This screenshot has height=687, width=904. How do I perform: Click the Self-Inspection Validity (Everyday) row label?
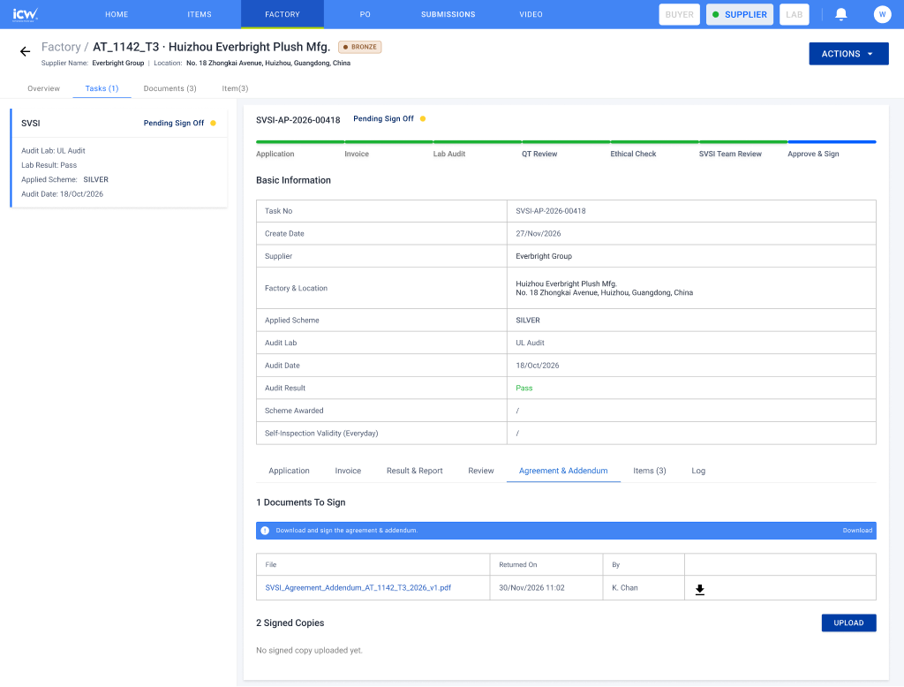[x=321, y=434]
